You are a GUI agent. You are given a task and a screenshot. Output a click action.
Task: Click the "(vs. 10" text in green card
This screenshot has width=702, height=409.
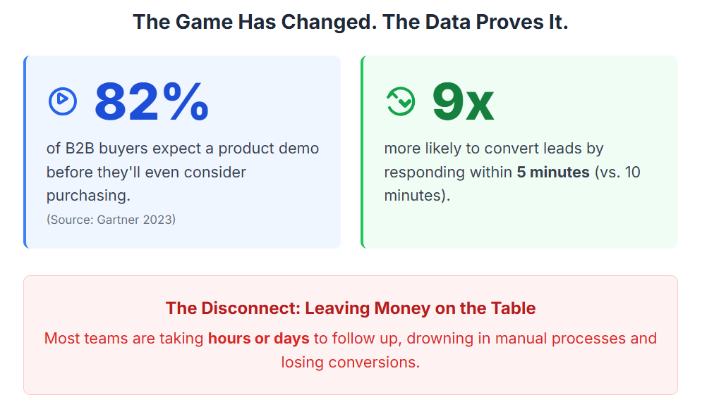point(617,172)
